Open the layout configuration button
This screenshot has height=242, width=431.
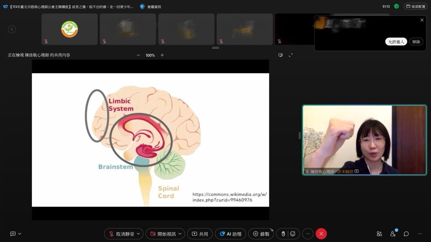point(415,6)
